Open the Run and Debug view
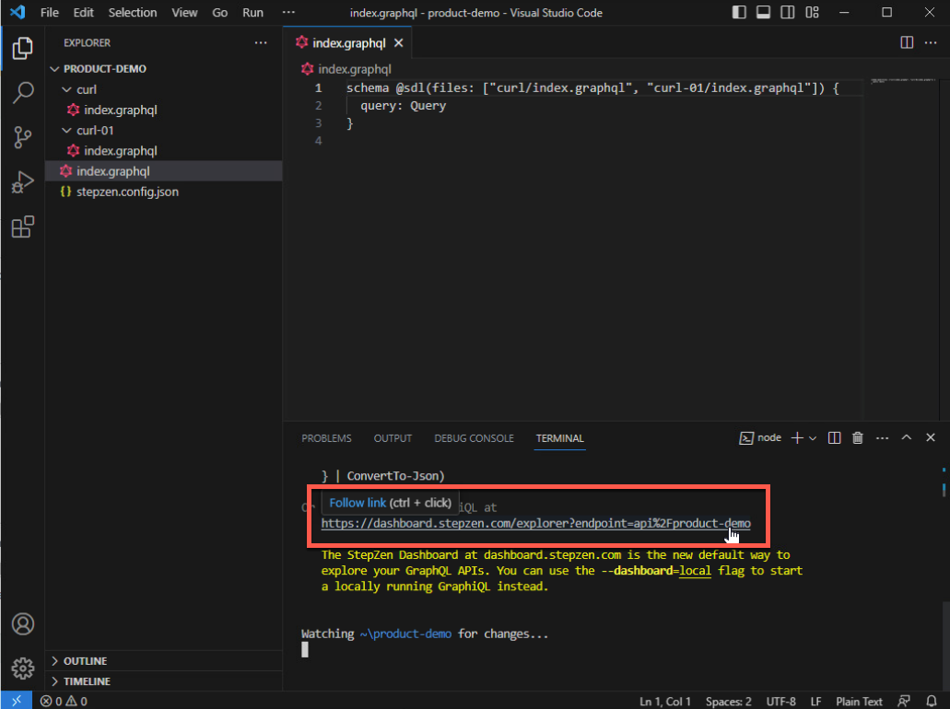Screen dimensions: 950x709 tap(23, 182)
